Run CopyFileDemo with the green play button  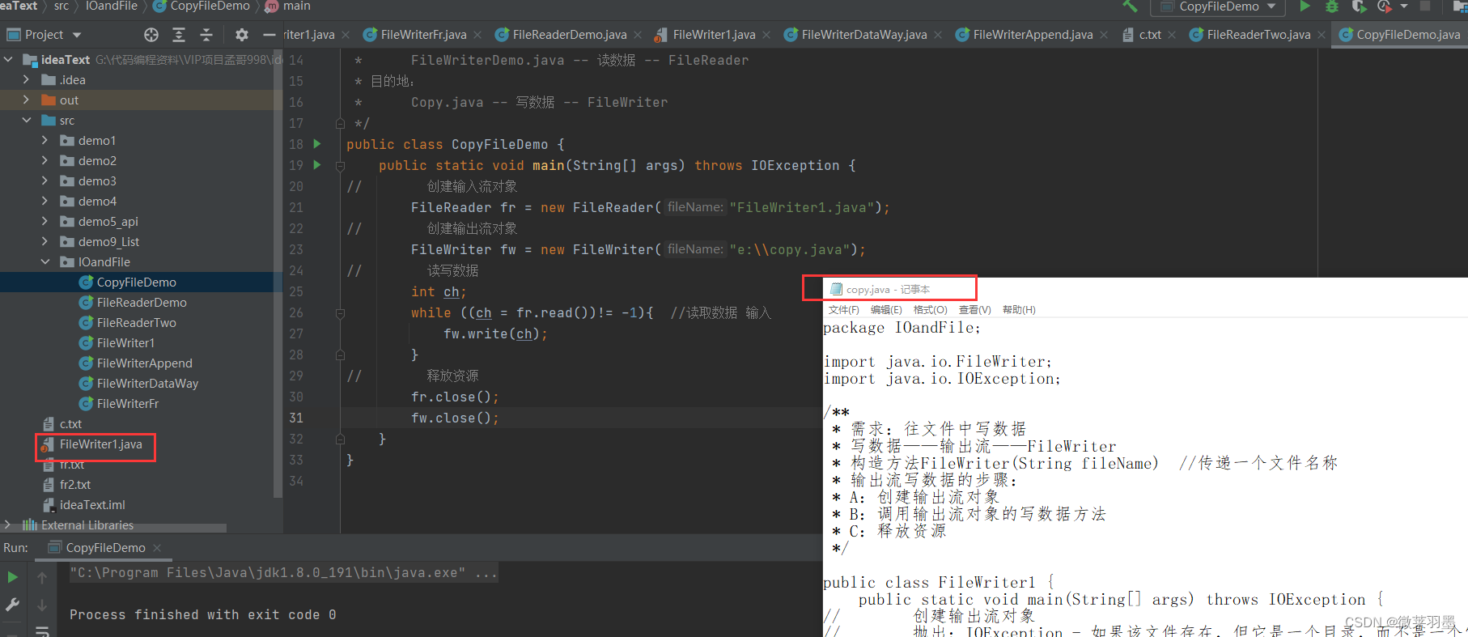click(1305, 6)
